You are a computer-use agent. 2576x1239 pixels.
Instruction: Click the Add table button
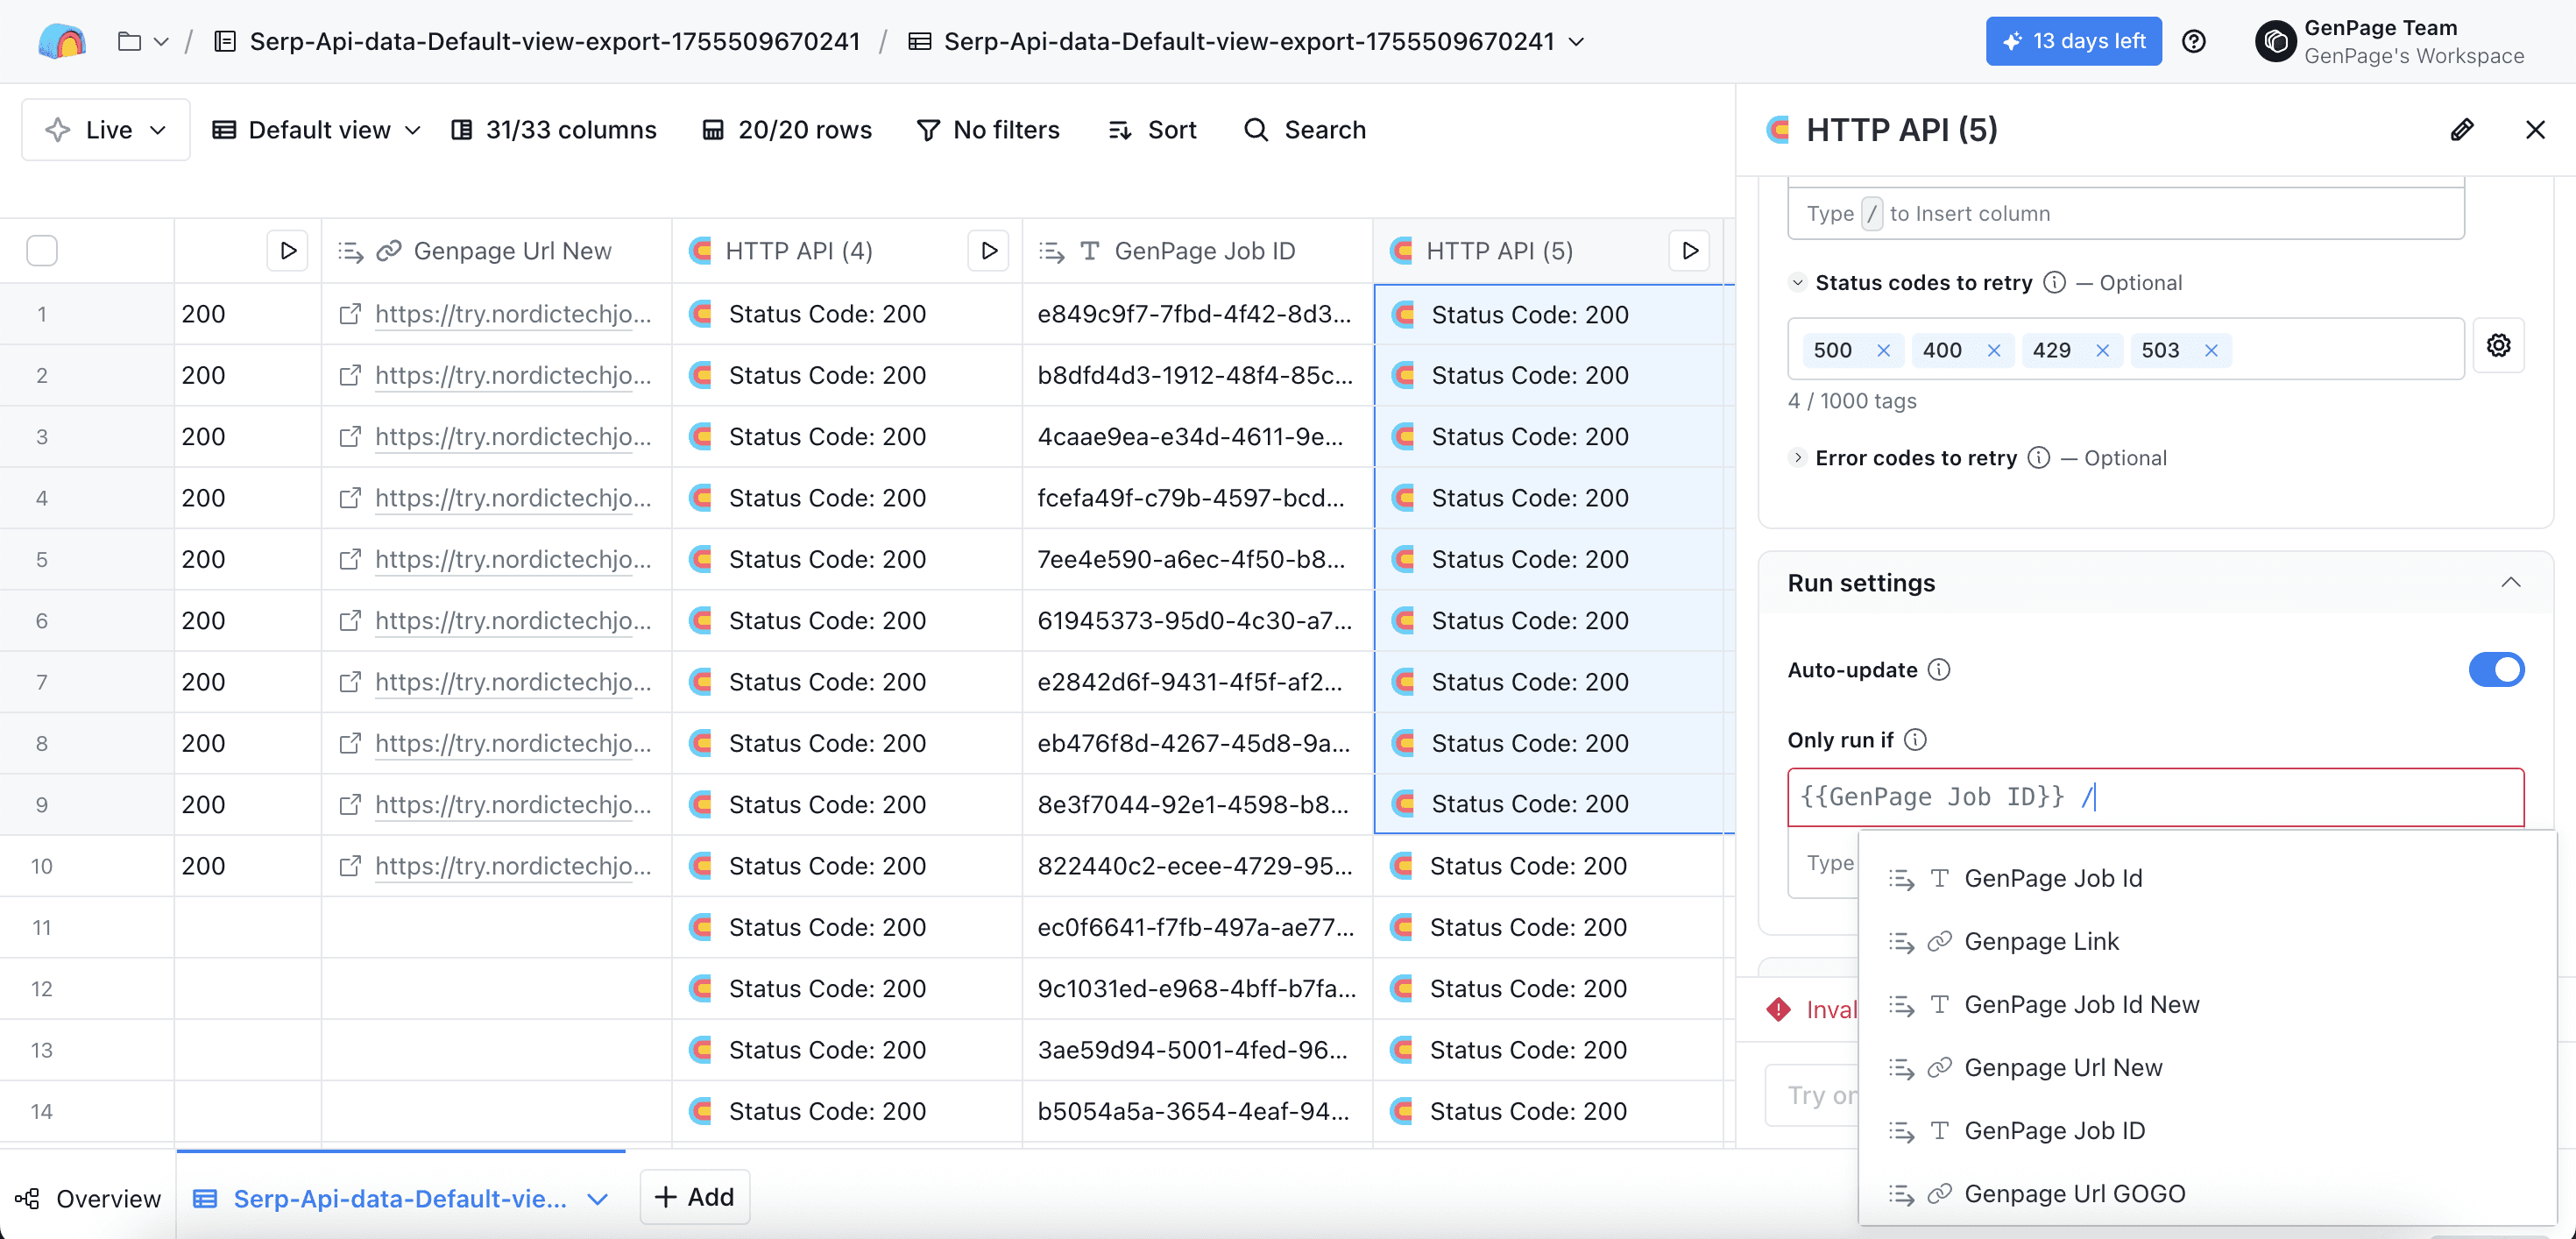[694, 1197]
